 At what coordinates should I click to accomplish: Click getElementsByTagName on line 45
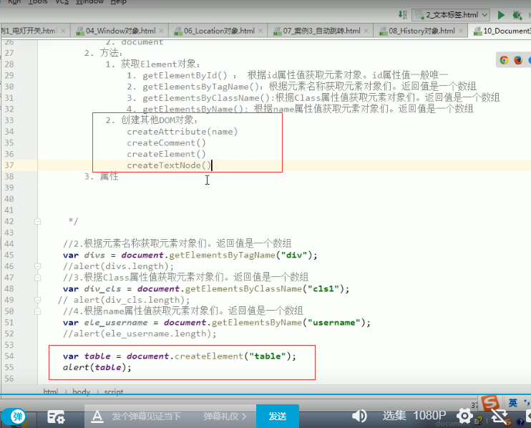coord(222,255)
